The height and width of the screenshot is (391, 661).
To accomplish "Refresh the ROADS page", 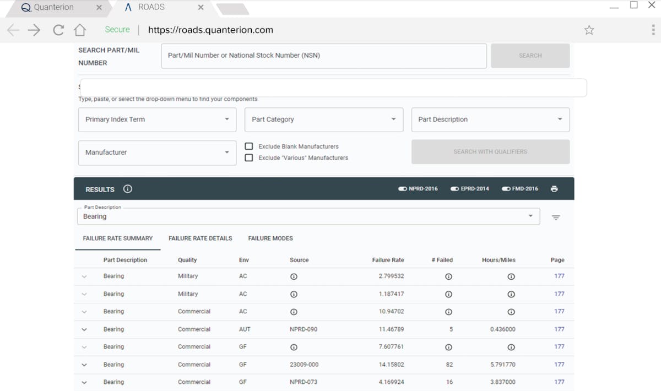I will point(58,30).
